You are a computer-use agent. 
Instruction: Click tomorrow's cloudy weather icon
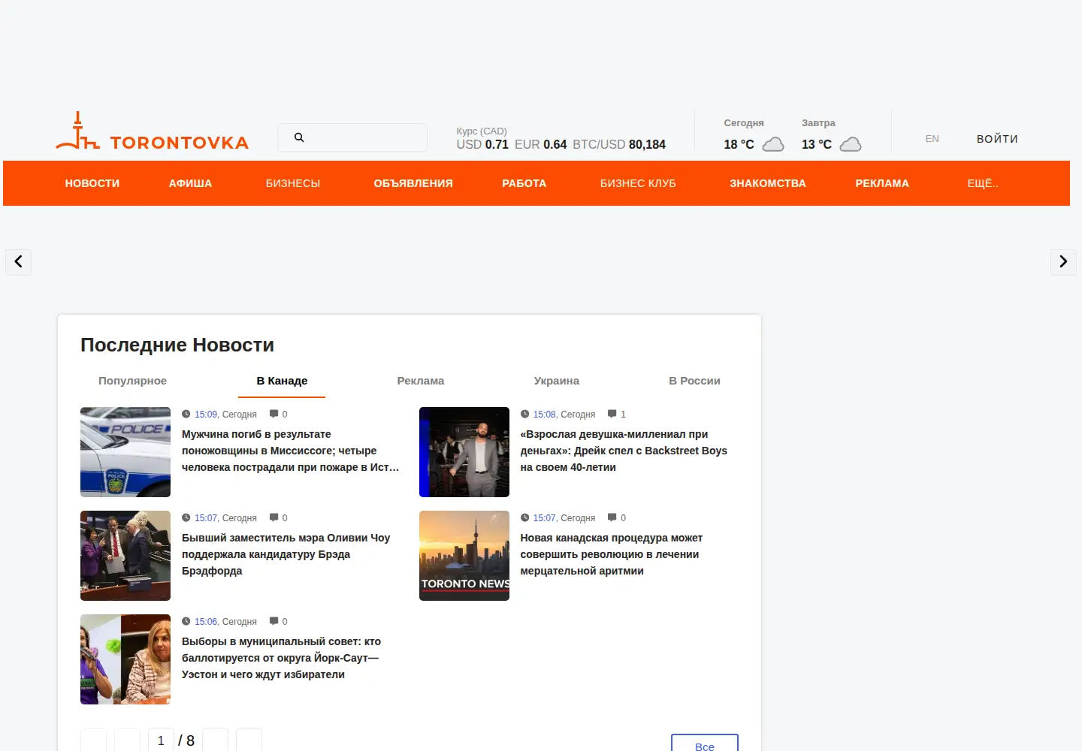click(851, 144)
